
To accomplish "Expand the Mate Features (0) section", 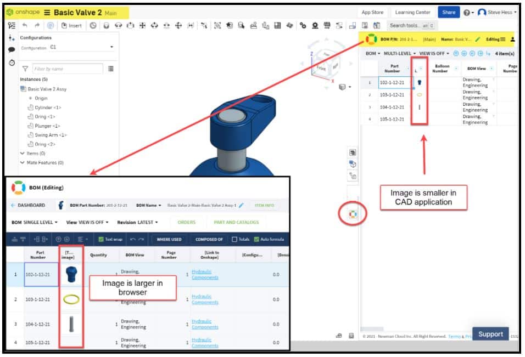I will [x=22, y=162].
